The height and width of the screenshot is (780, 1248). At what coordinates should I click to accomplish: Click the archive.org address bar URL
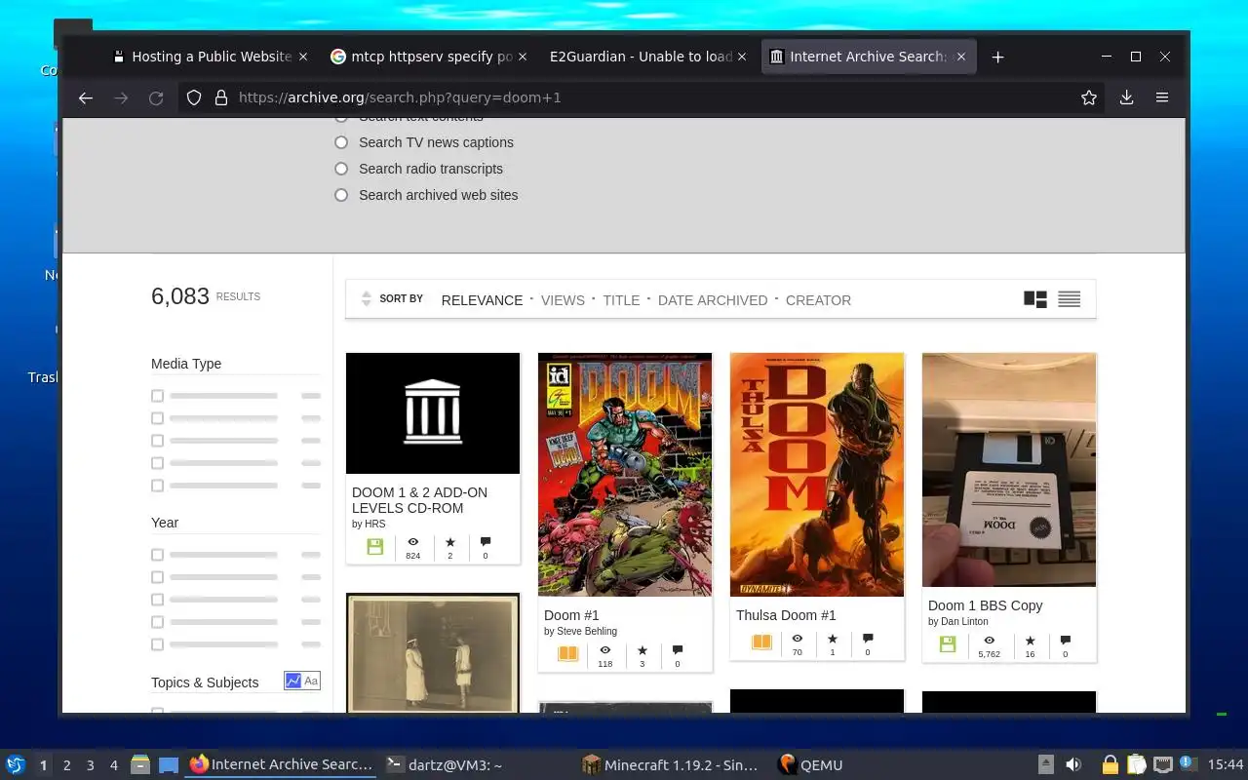click(400, 97)
